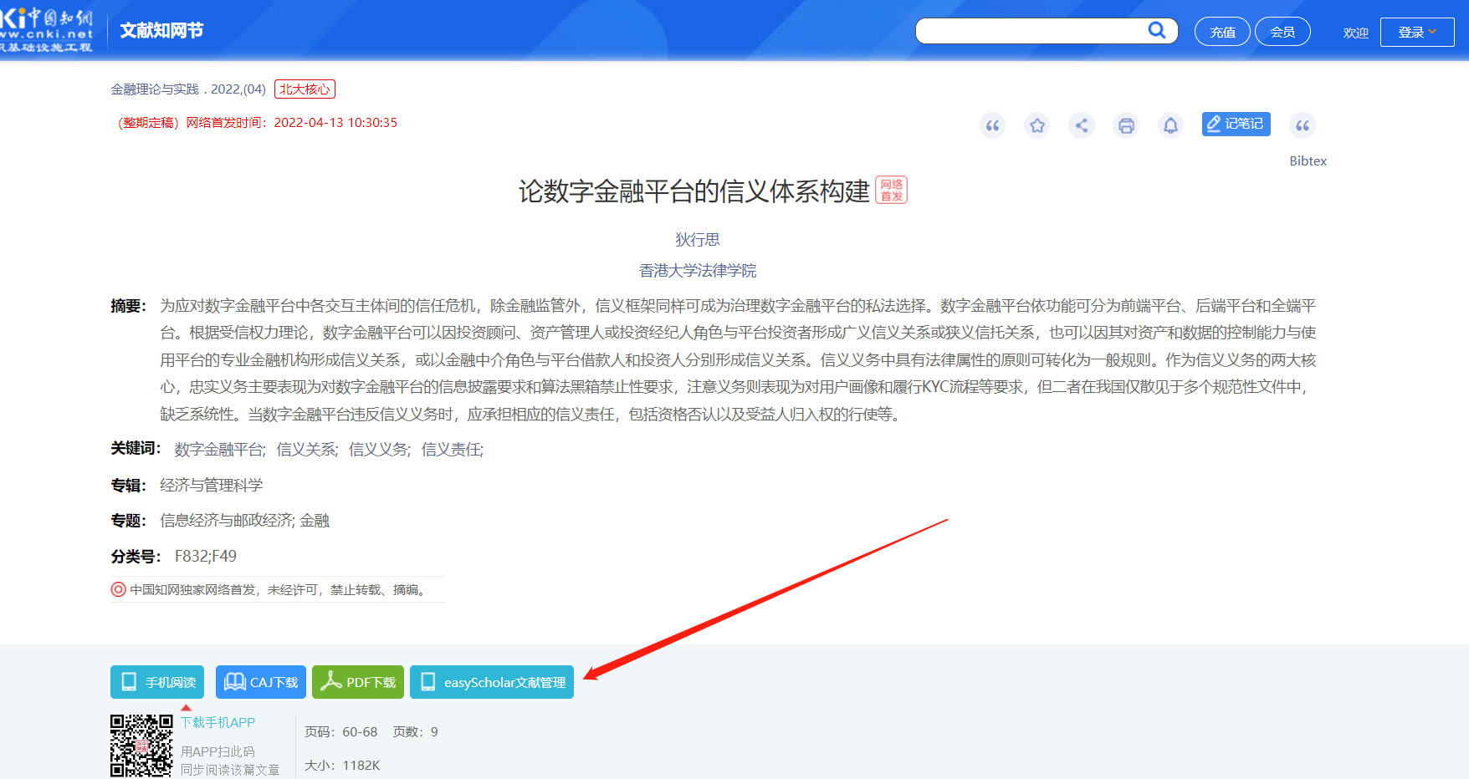The width and height of the screenshot is (1469, 779).
Task: Click the 充值 button
Action: (x=1222, y=32)
